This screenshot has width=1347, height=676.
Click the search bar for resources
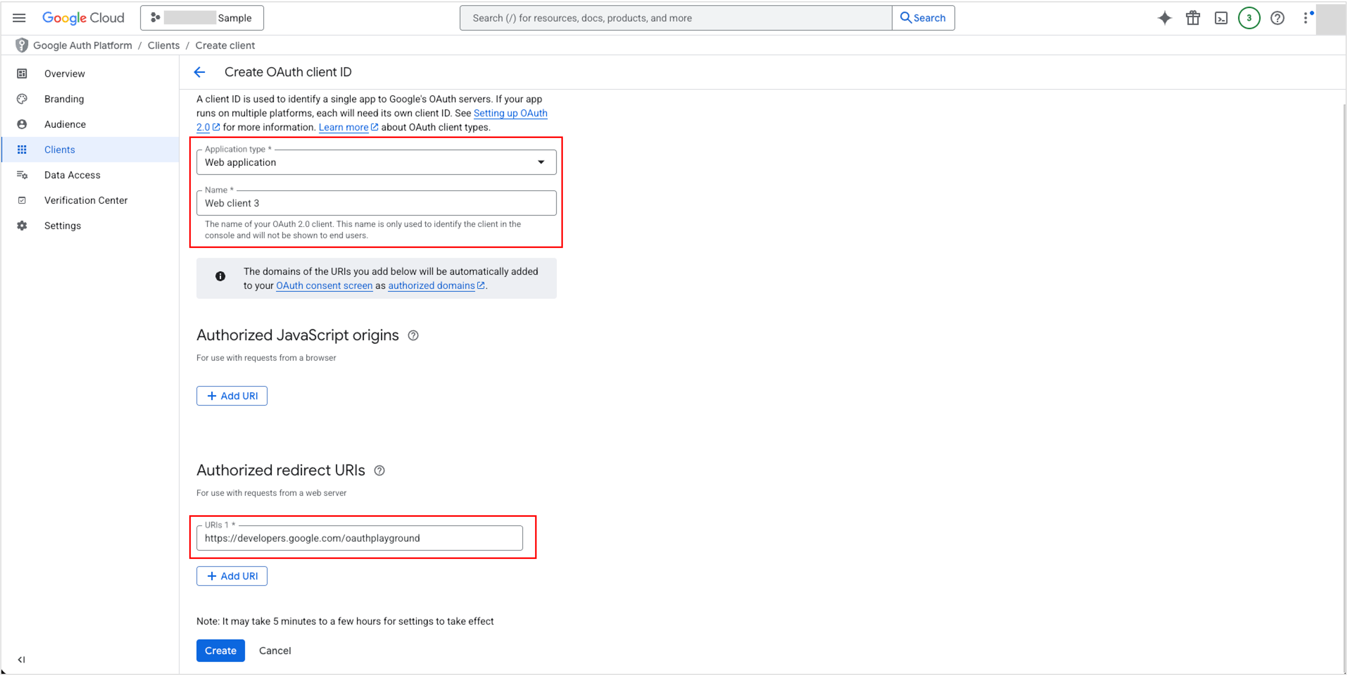tap(675, 18)
